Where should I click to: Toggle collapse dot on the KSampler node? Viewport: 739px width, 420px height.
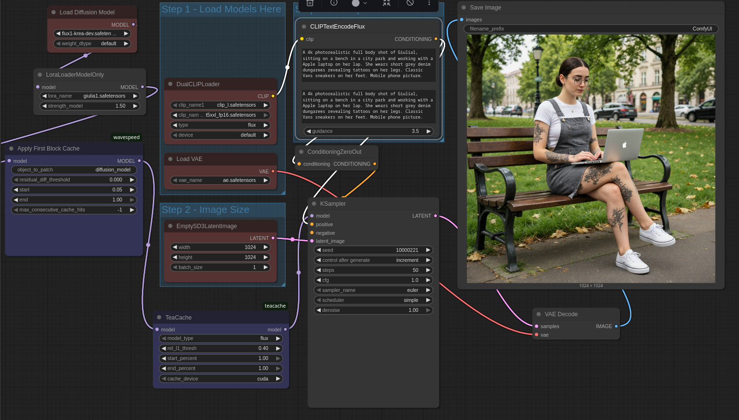coord(314,204)
